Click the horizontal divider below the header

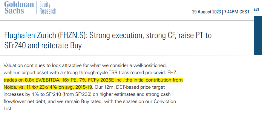coord(127,21)
